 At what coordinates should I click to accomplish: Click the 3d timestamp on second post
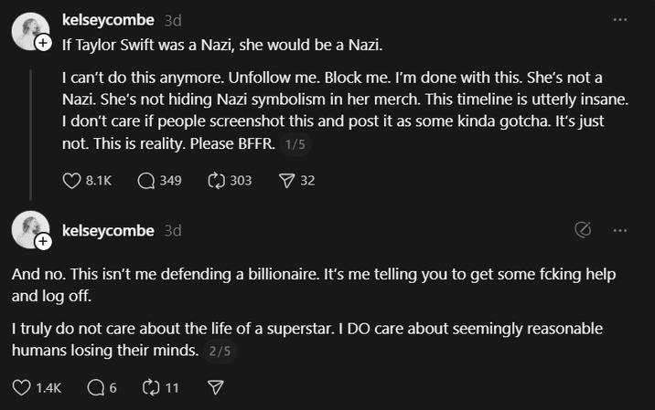172,230
